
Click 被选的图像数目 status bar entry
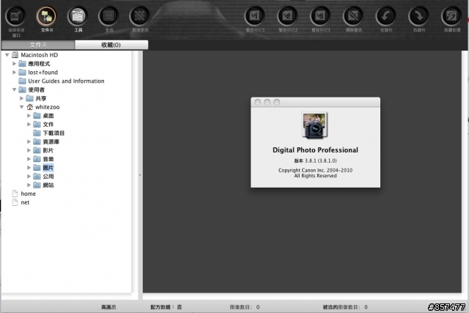345,307
